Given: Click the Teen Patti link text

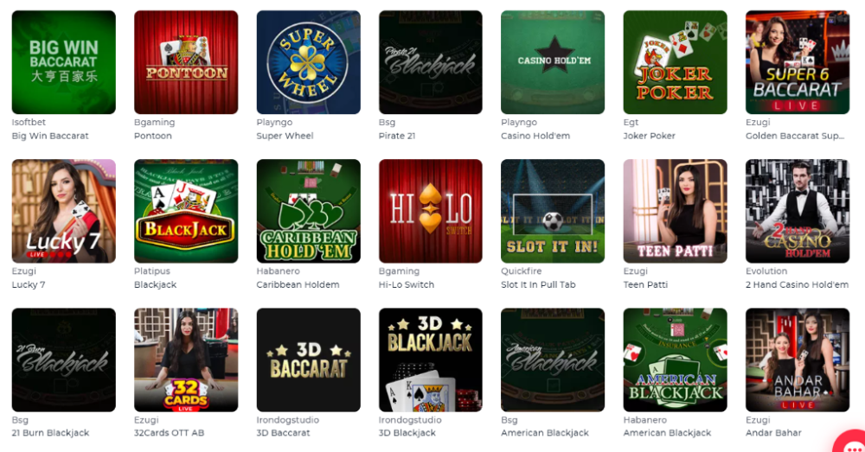Looking at the screenshot, I should pos(645,284).
